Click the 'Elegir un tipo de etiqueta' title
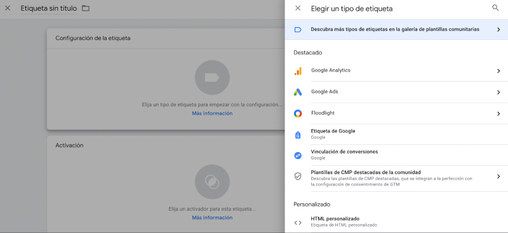508x233 pixels. 352,9
